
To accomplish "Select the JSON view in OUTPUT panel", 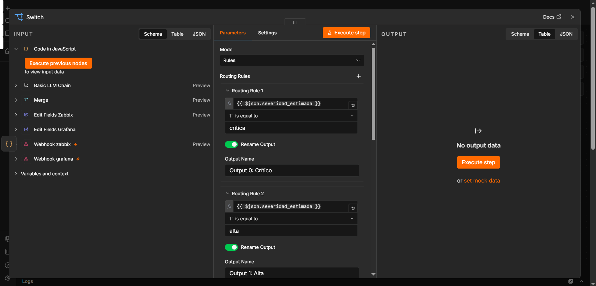I will 566,34.
